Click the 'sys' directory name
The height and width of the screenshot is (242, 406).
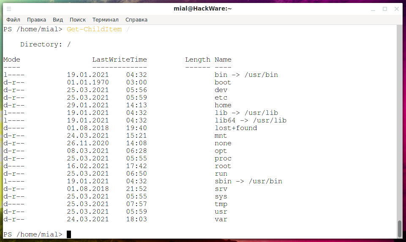tap(221, 196)
